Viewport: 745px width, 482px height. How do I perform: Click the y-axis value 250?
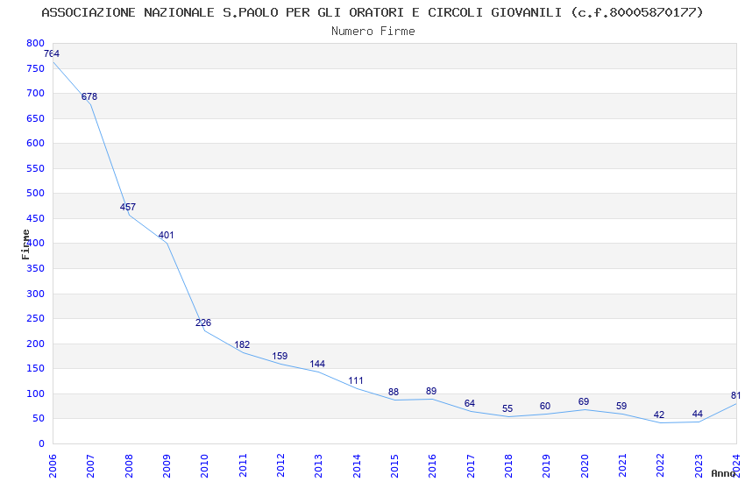[36, 318]
